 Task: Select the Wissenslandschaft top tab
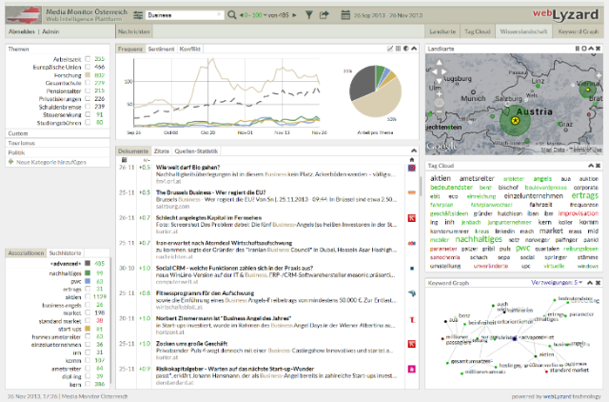(523, 31)
